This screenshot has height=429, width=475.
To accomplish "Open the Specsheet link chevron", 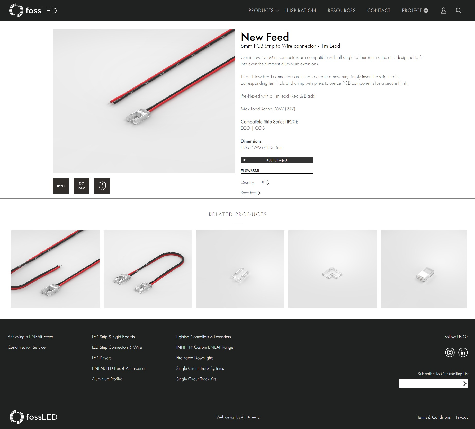I will pyautogui.click(x=259, y=193).
